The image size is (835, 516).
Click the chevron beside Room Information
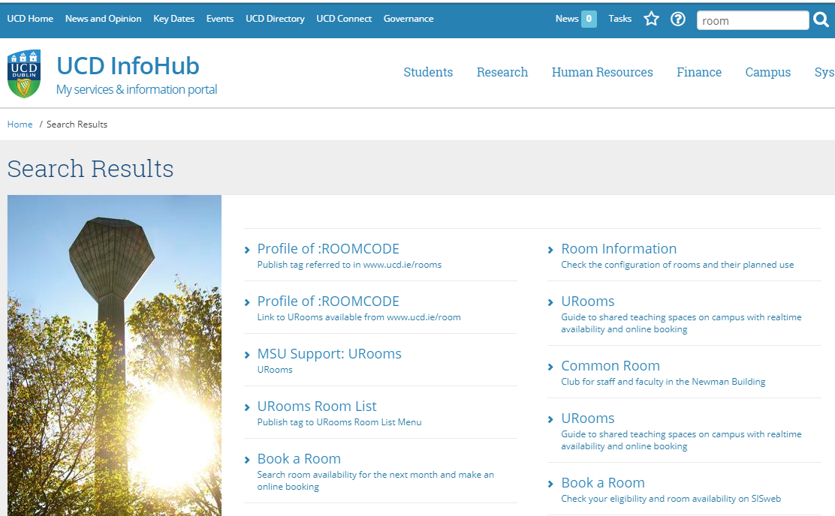550,250
